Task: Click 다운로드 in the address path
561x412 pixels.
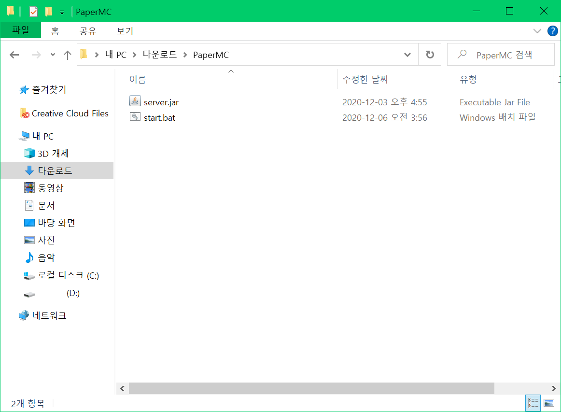Action: [x=160, y=55]
